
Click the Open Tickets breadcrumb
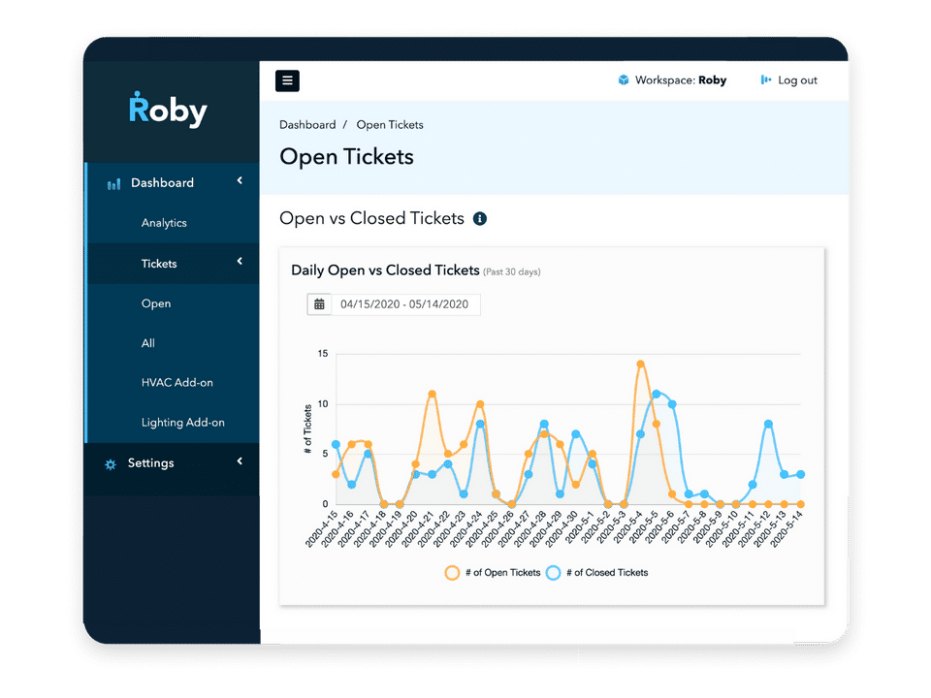[x=390, y=125]
